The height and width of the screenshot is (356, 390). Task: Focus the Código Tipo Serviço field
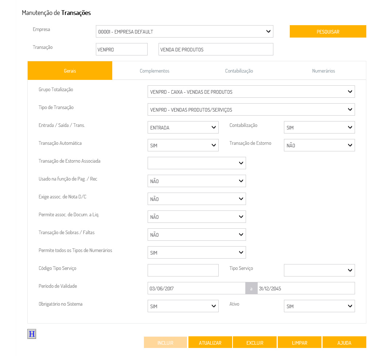pos(183,270)
